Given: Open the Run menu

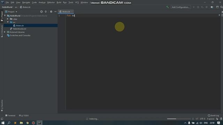Looking at the screenshot, I should [65, 2].
